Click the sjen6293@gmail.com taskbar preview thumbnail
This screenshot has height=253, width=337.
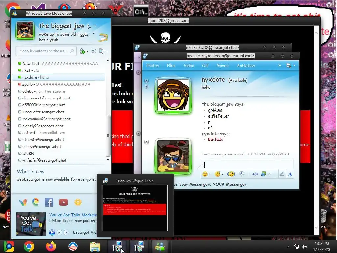[135, 208]
